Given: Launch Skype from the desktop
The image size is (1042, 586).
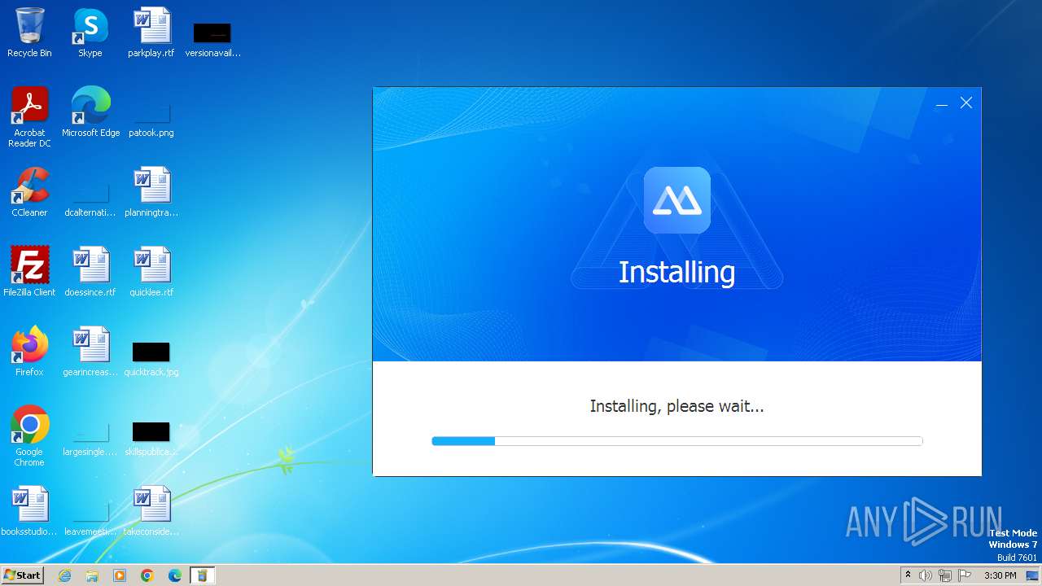Looking at the screenshot, I should pyautogui.click(x=90, y=33).
